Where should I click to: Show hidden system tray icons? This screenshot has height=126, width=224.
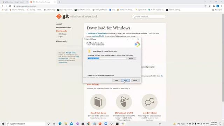coord(187,124)
